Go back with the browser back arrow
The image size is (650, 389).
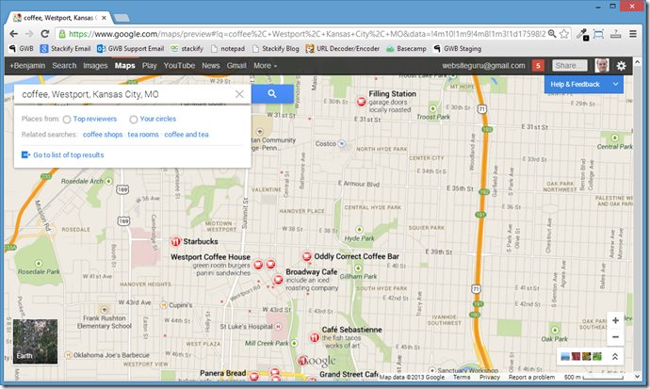pos(13,34)
